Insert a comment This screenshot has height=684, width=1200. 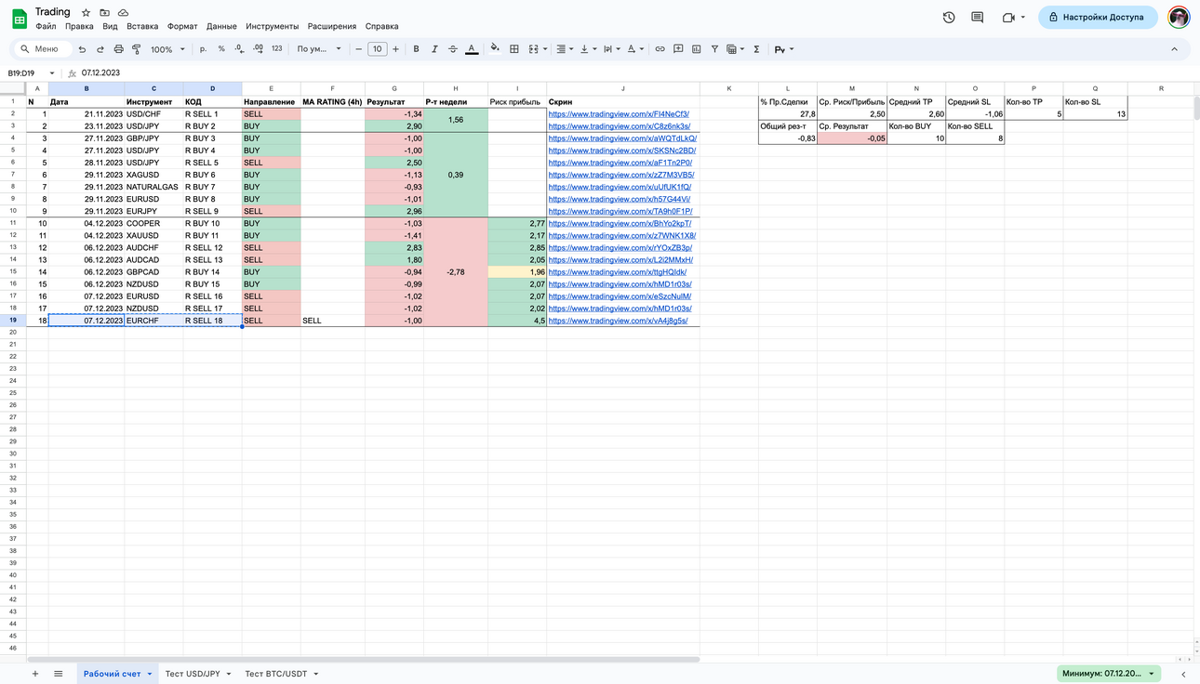(678, 49)
